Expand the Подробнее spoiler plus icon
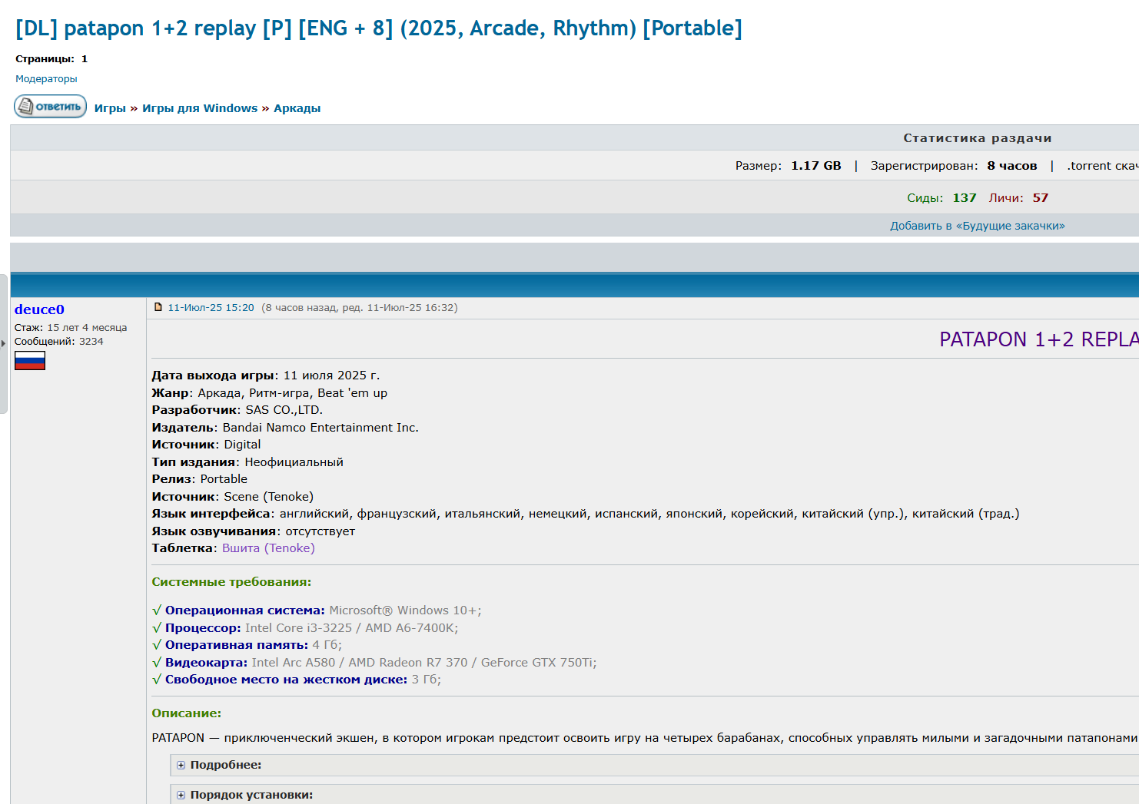This screenshot has width=1139, height=804. [181, 765]
